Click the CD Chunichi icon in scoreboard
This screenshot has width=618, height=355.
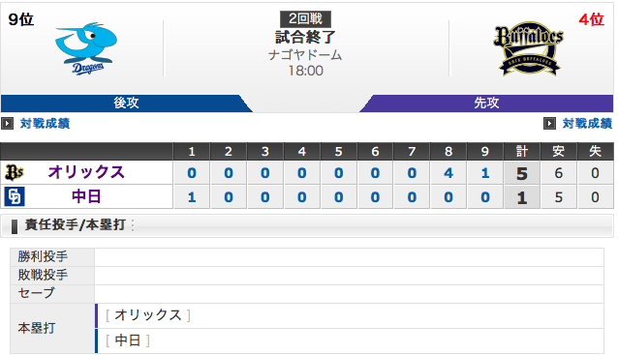(15, 196)
